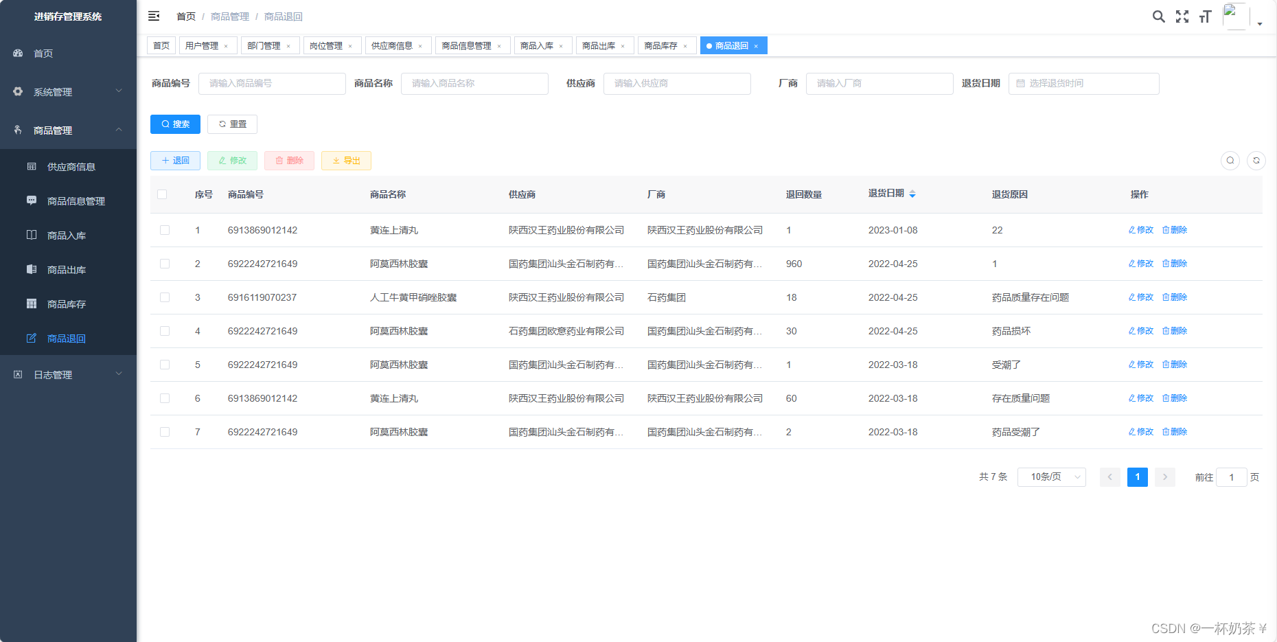The width and height of the screenshot is (1277, 642).
Task: Open the 退货日期 date picker field
Action: [1083, 84]
